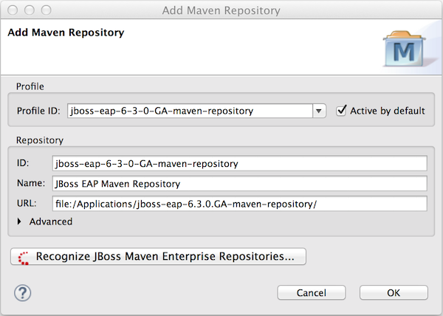Cancel the Add Maven Repository dialog

(312, 293)
